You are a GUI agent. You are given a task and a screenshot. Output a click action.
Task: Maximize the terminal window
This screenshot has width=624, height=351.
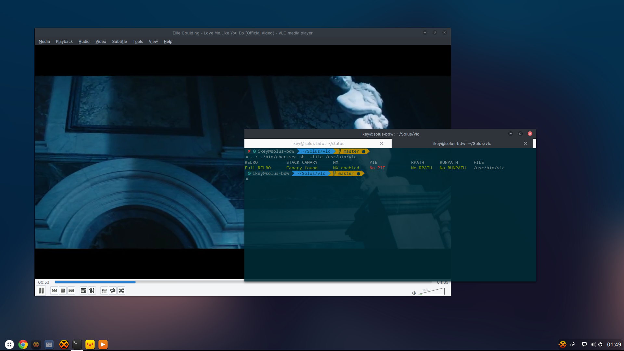pyautogui.click(x=520, y=134)
